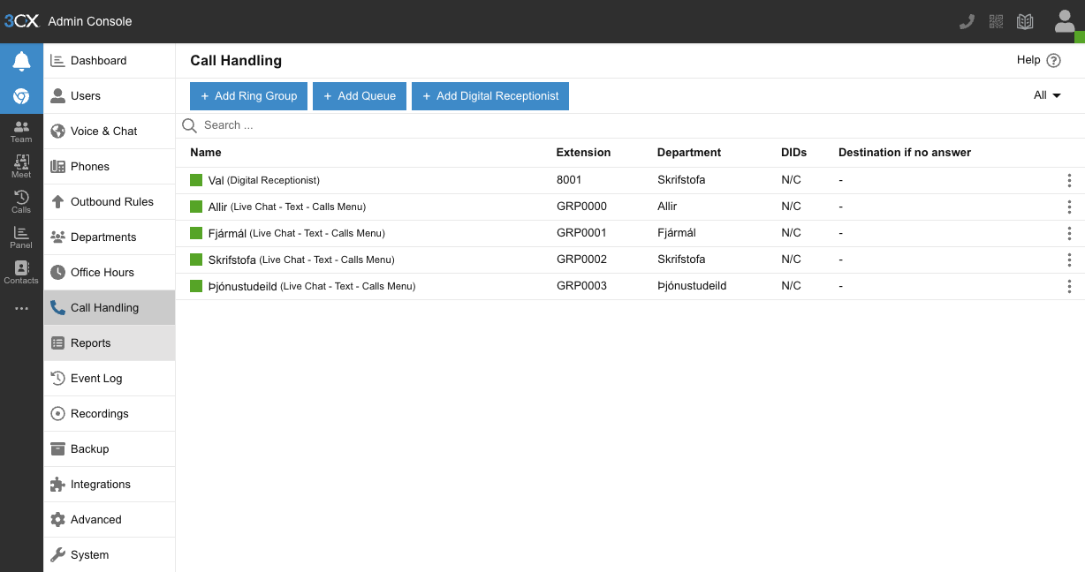Image resolution: width=1085 pixels, height=572 pixels.
Task: Open the QR code icon in the top bar
Action: [x=997, y=21]
